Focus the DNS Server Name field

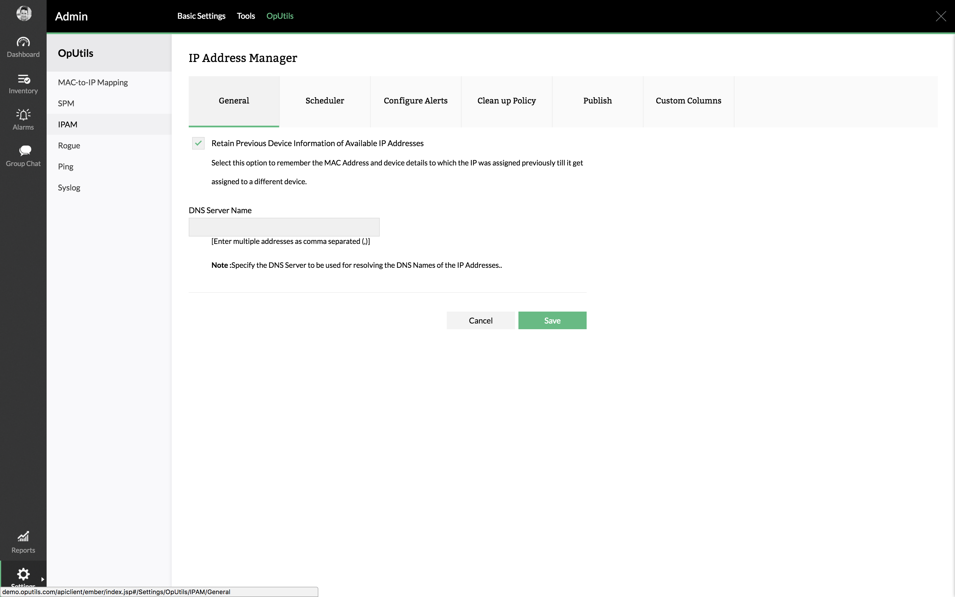tap(284, 227)
